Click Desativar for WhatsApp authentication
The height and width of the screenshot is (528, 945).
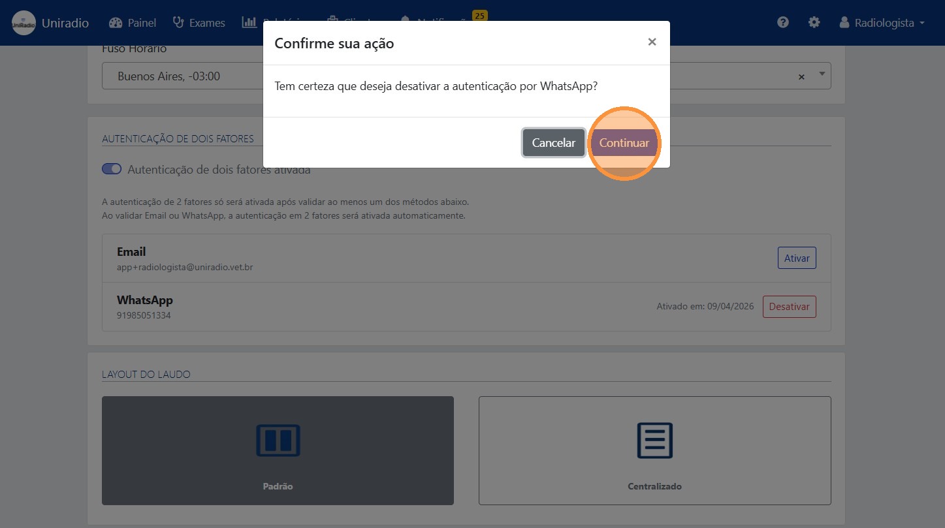click(x=789, y=307)
